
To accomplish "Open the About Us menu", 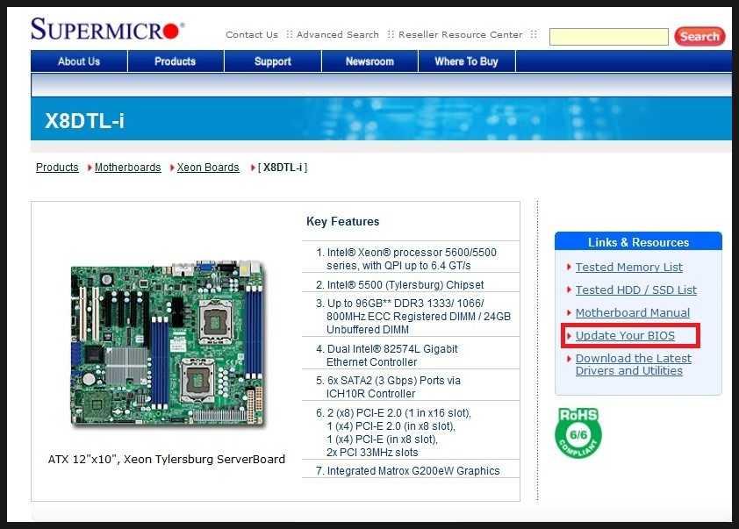I will 79,61.
